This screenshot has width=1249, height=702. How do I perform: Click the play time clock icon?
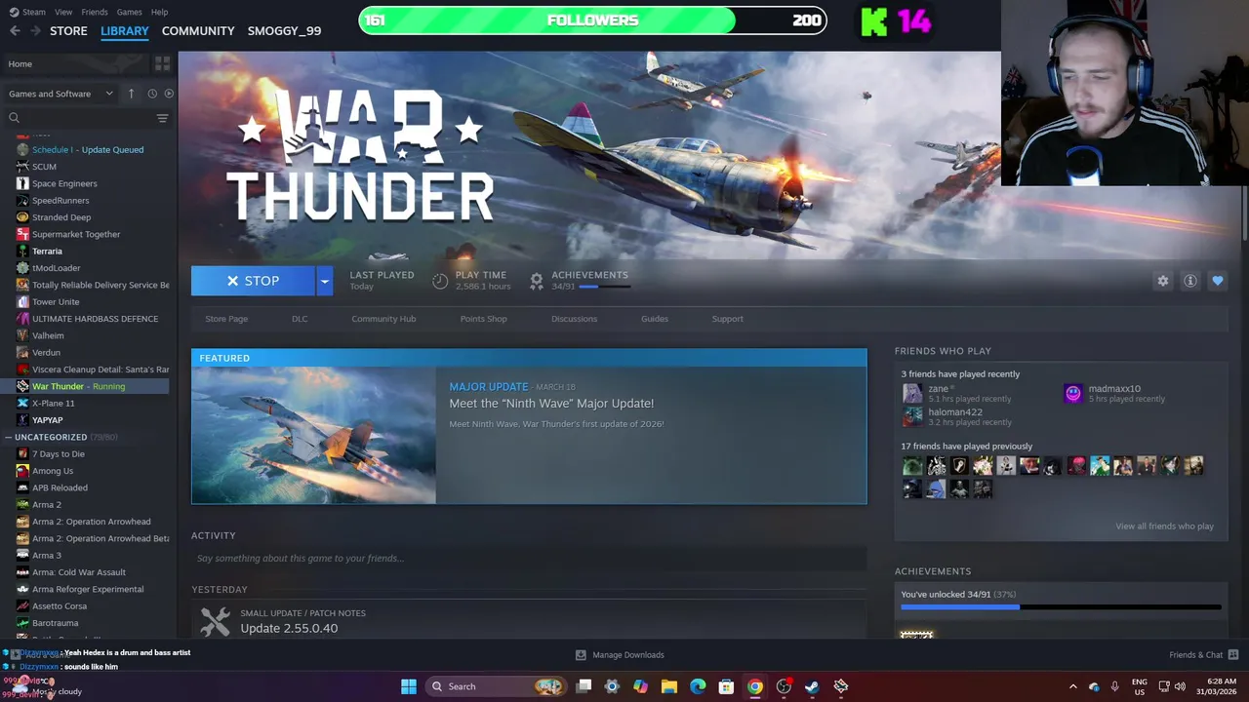click(x=440, y=281)
